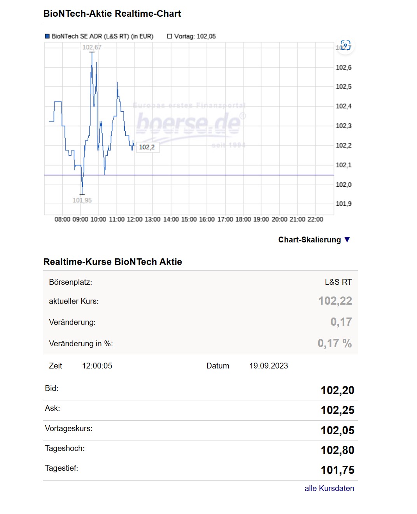Click the image search icon on chart corner
This screenshot has height=514, width=417.
point(345,46)
